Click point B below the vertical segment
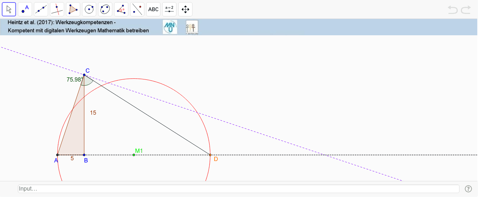Image resolution: width=478 pixels, height=197 pixels. 84,155
